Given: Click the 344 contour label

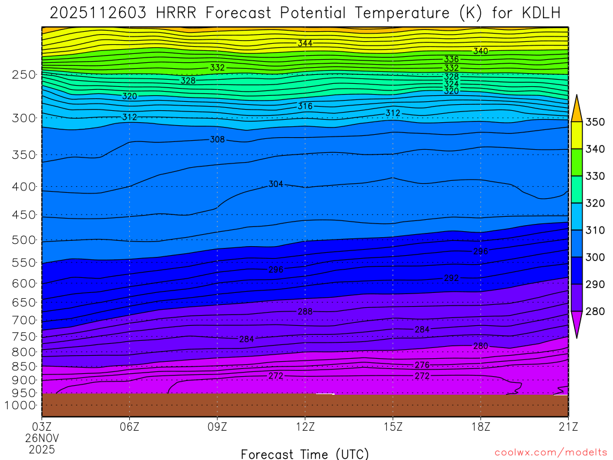Looking at the screenshot, I should (x=305, y=43).
